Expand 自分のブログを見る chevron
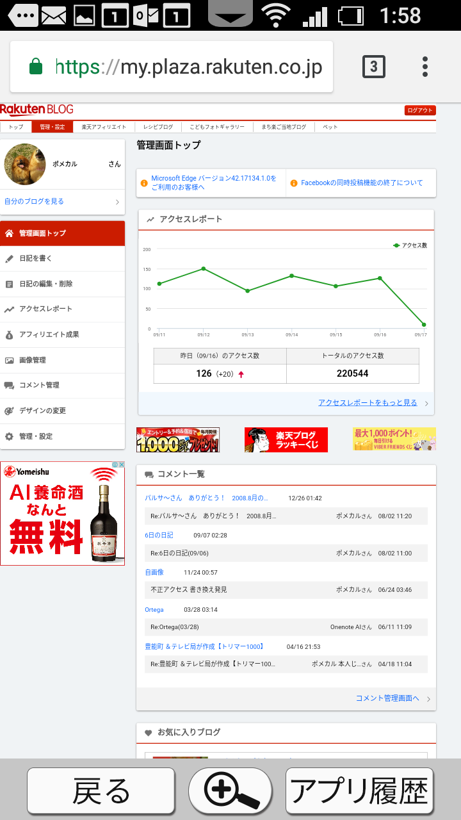461x820 pixels. tap(117, 202)
